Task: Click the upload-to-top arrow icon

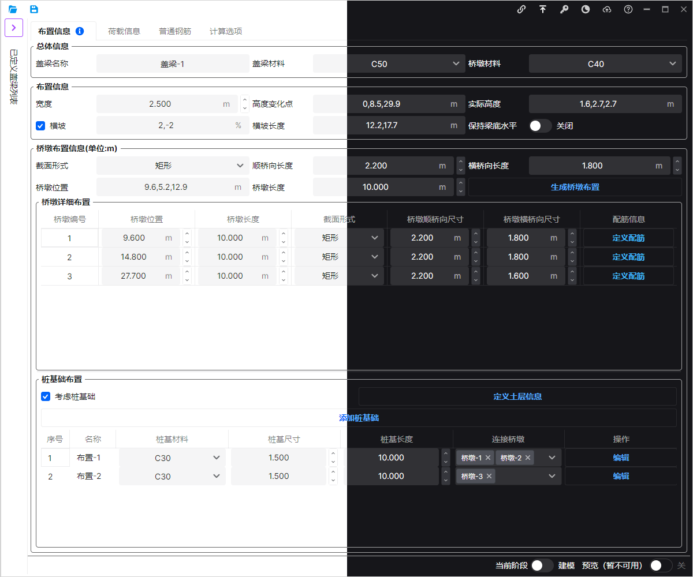Action: pos(543,9)
